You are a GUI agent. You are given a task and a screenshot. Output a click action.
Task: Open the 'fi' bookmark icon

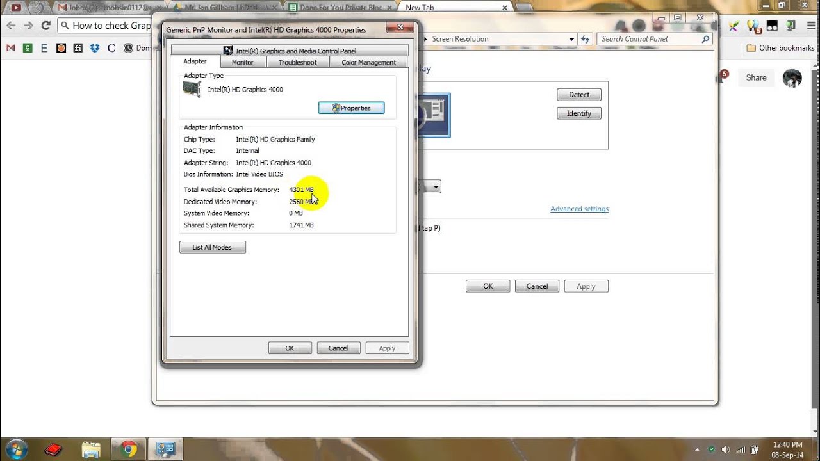click(x=78, y=48)
